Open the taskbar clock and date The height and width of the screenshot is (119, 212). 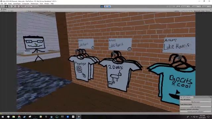tap(202, 117)
